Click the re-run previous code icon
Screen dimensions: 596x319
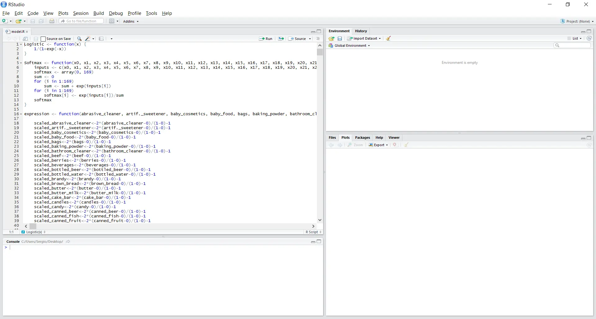point(281,39)
